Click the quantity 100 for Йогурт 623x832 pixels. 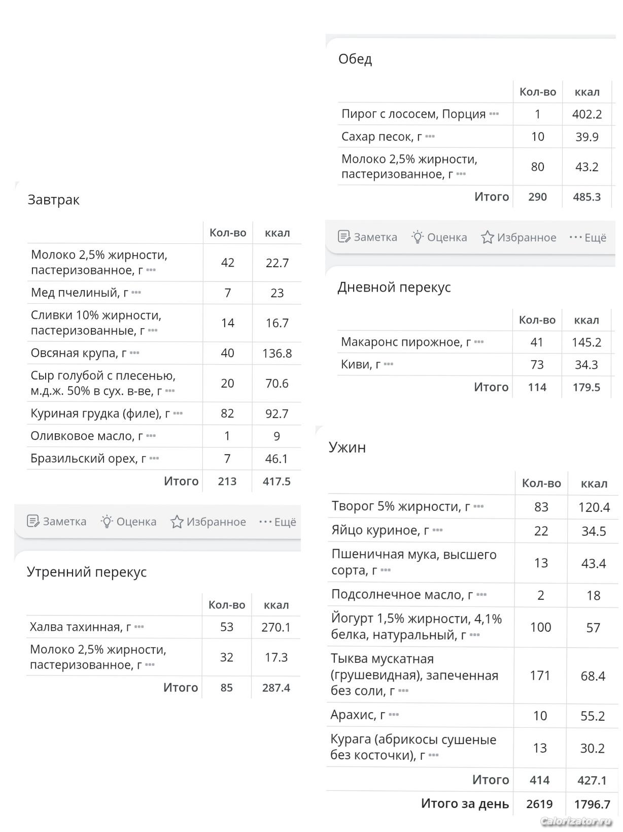540,627
